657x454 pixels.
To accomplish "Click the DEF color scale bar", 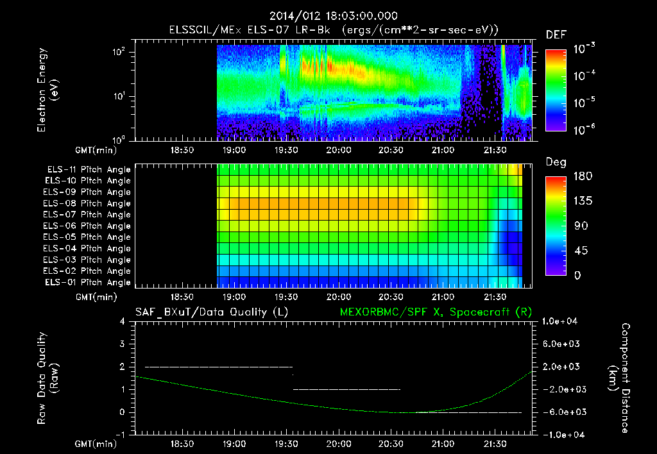I will (556, 90).
